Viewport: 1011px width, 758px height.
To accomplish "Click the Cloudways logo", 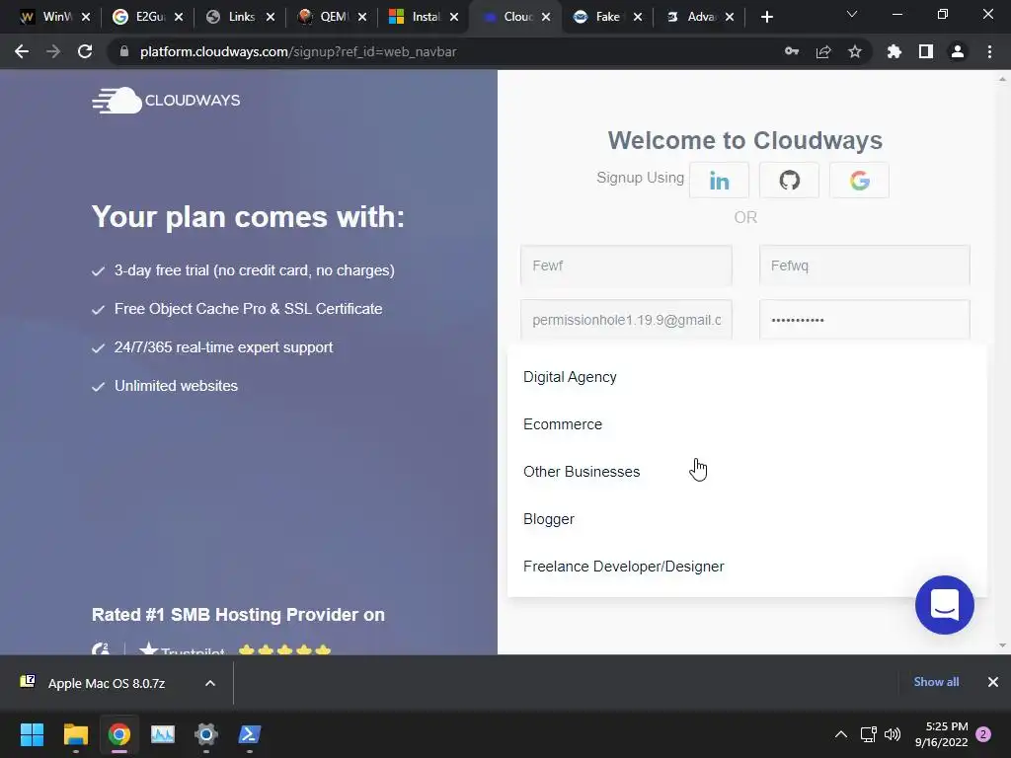I will pos(166,101).
